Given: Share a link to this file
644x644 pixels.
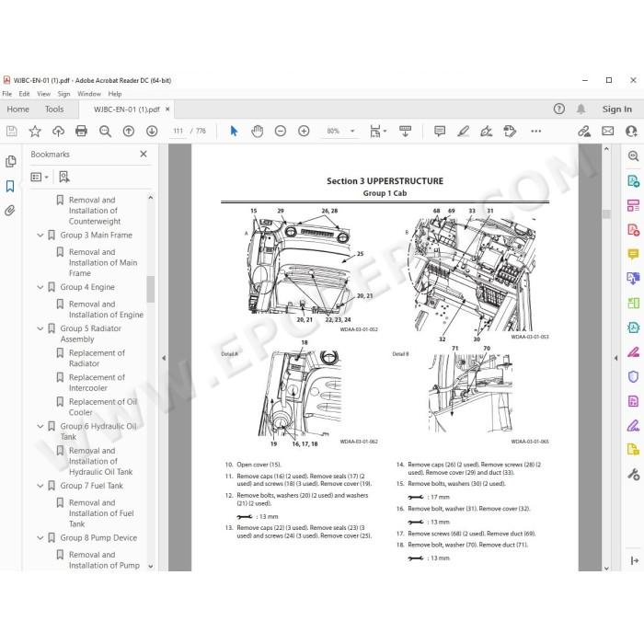Looking at the screenshot, I should coord(584,131).
